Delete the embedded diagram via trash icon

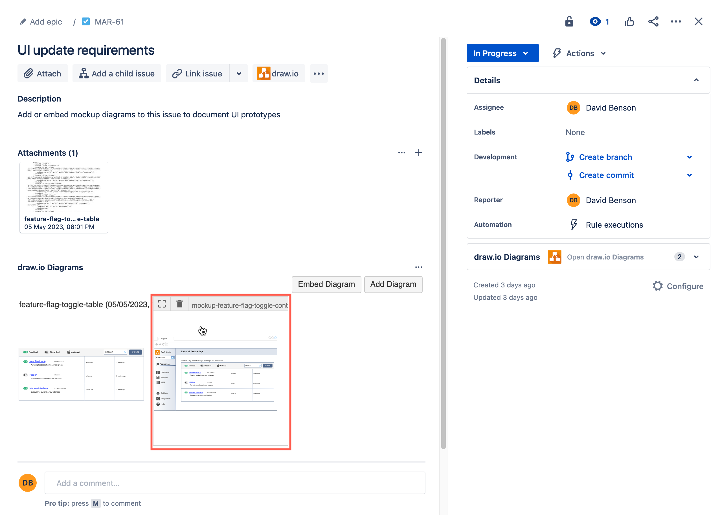pos(179,303)
